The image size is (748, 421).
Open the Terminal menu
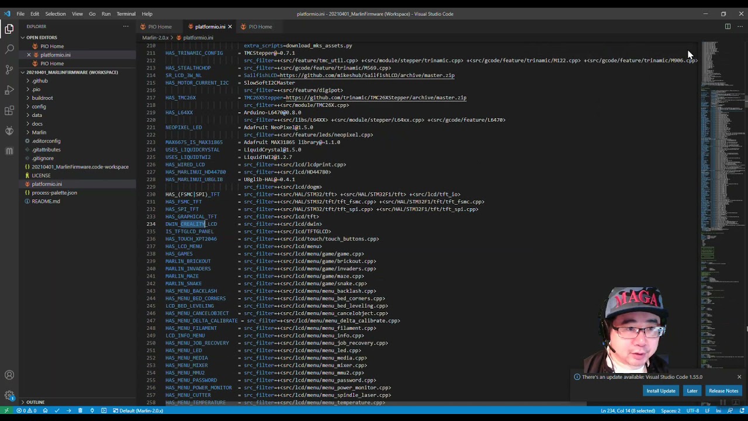click(126, 14)
